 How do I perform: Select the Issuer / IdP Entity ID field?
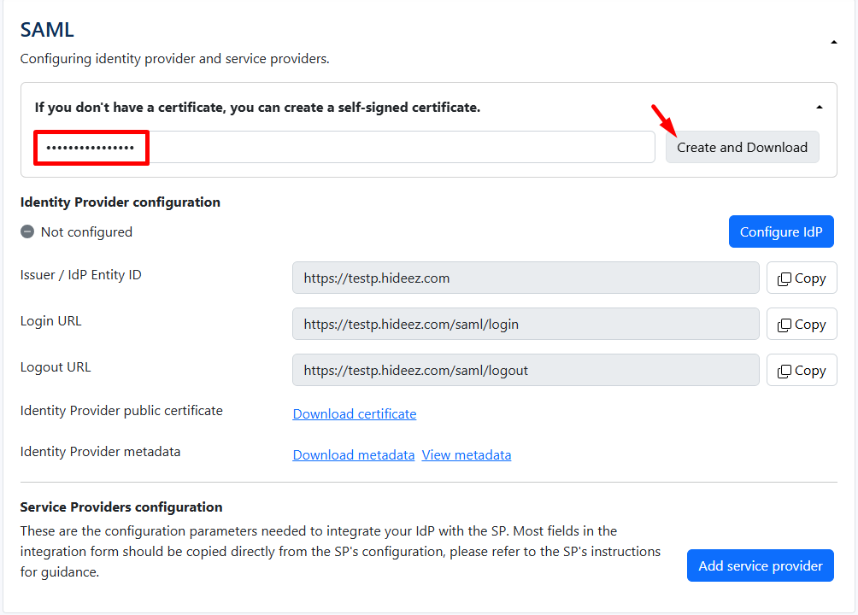point(525,278)
